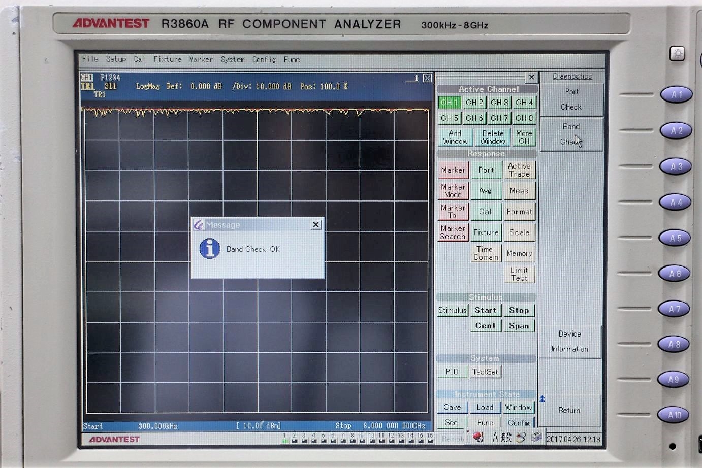Open the Fixture menu in the menu bar
702x468 pixels.
(167, 59)
